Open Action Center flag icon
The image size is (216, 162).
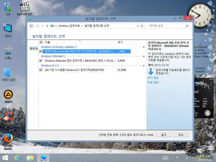click(x=177, y=158)
